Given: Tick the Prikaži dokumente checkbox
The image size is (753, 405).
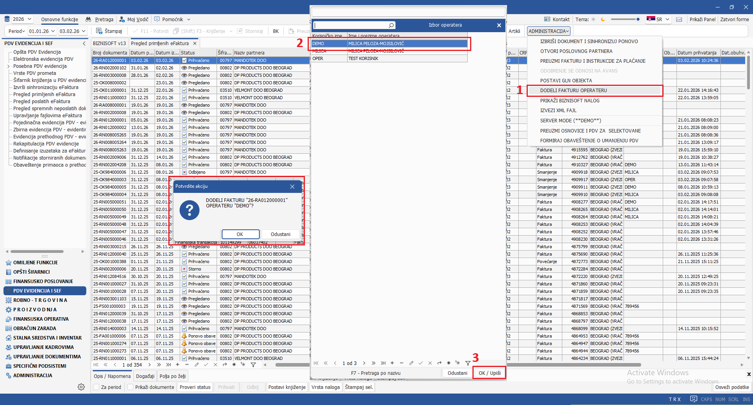Looking at the screenshot, I should [130, 387].
